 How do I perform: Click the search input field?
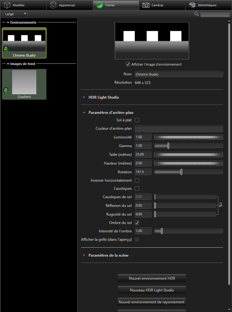click(x=215, y=14)
